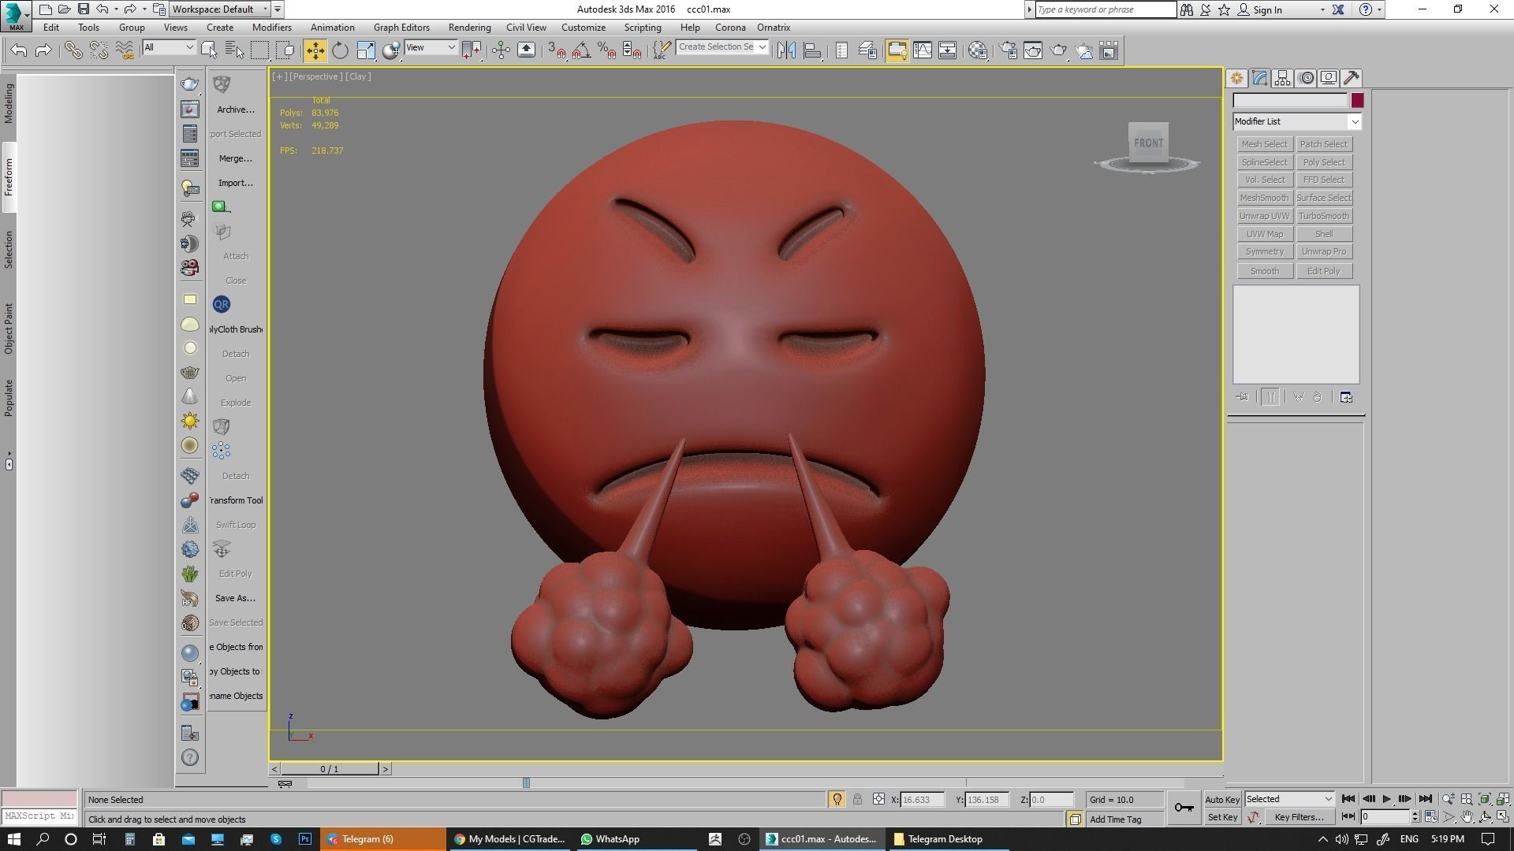Image resolution: width=1514 pixels, height=851 pixels.
Task: Open the Modifier List dropdown
Action: pyautogui.click(x=1297, y=121)
